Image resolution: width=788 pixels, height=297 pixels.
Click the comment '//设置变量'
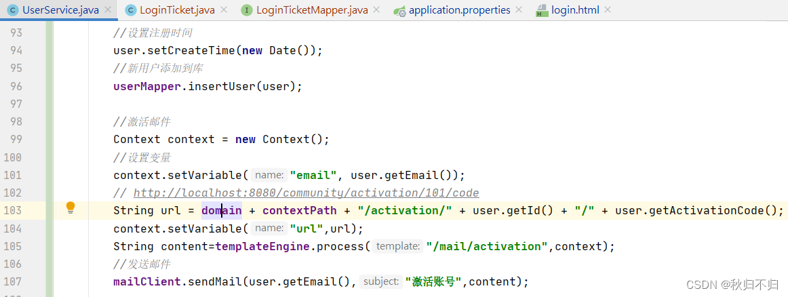pos(142,157)
